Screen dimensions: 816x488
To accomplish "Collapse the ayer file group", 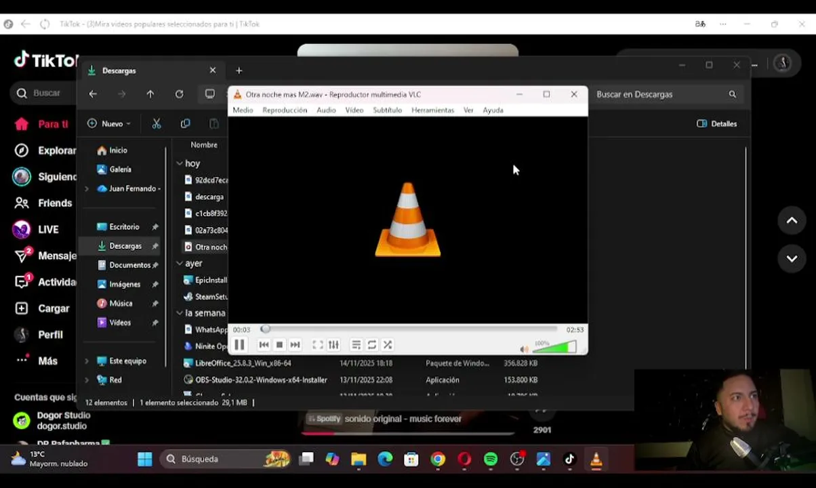I will point(180,264).
